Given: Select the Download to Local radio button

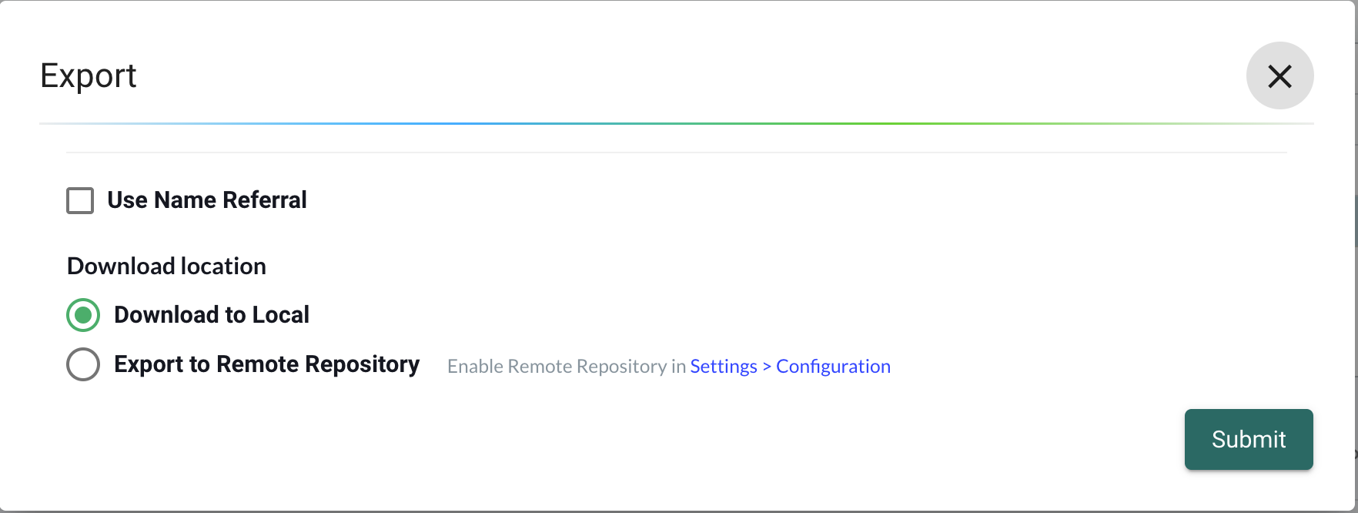Looking at the screenshot, I should tap(83, 315).
